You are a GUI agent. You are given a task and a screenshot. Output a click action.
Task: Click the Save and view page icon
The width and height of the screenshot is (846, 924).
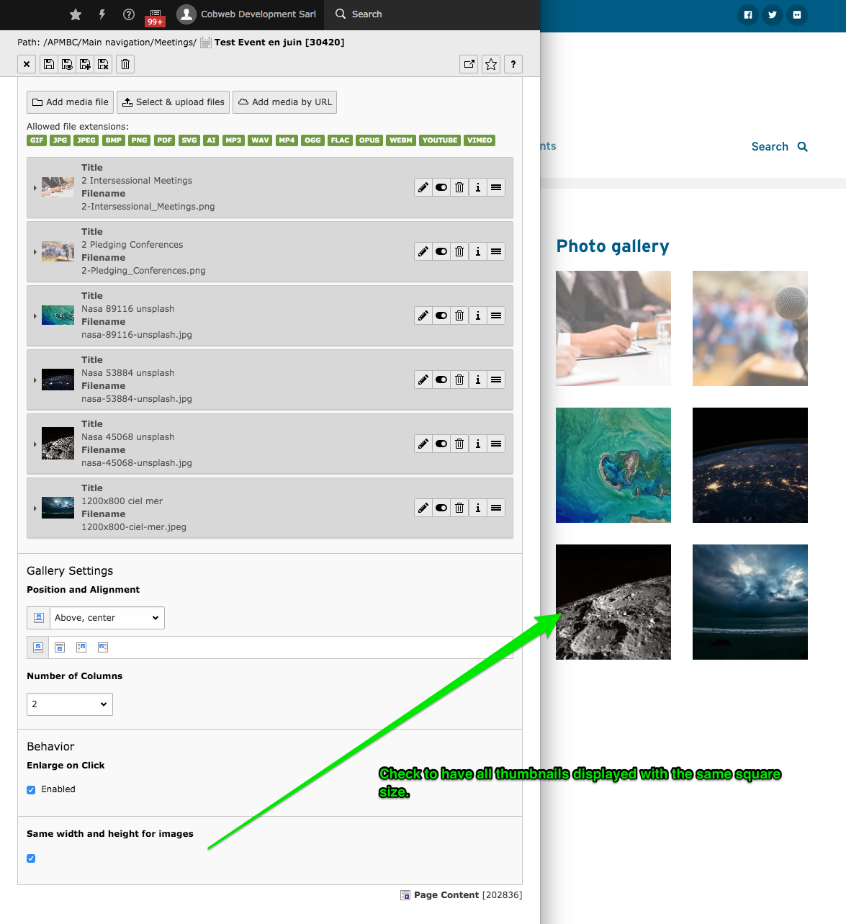(67, 64)
